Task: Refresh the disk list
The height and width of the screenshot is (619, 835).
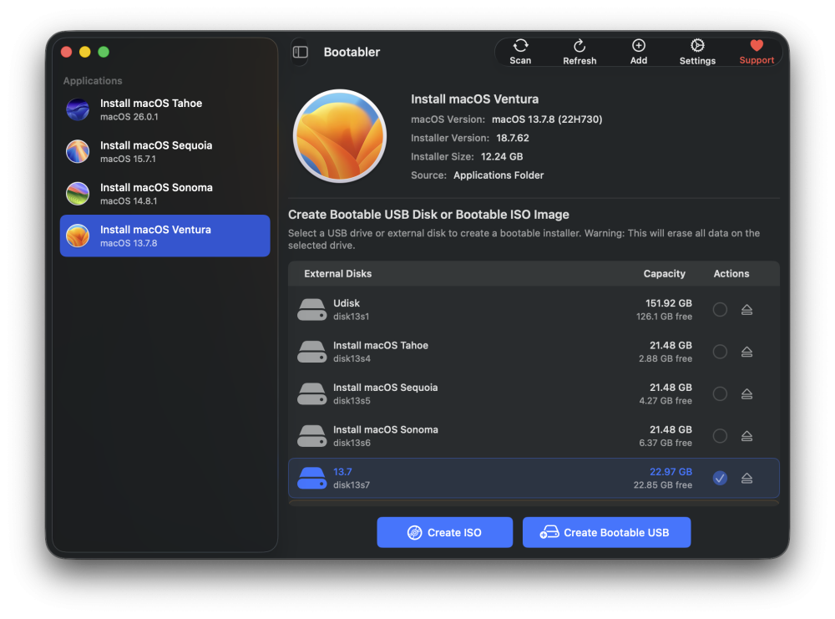Action: (x=579, y=52)
